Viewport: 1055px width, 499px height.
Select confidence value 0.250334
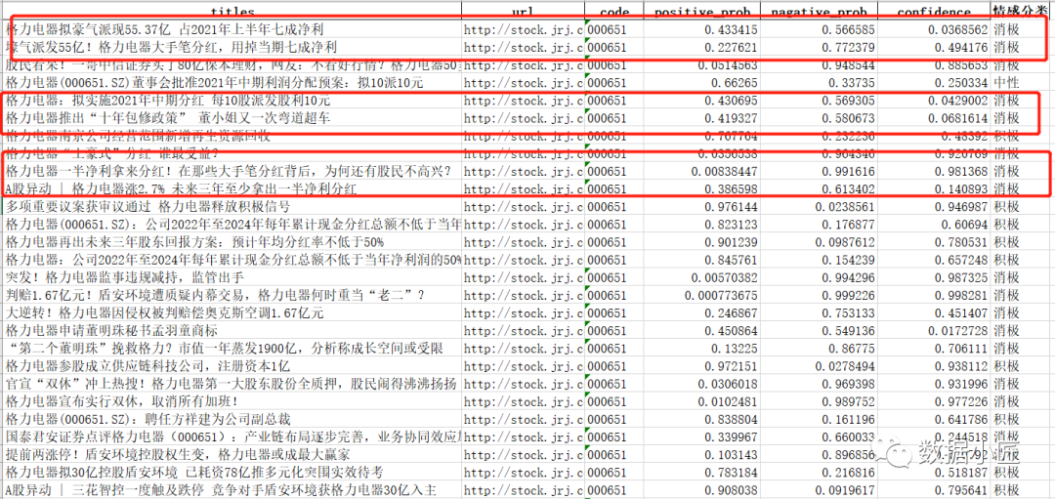coord(961,83)
